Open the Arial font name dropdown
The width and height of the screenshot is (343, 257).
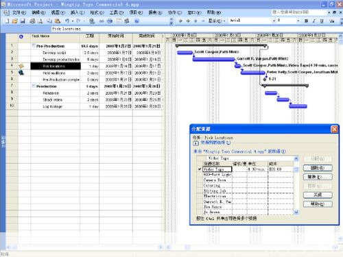click(x=274, y=21)
